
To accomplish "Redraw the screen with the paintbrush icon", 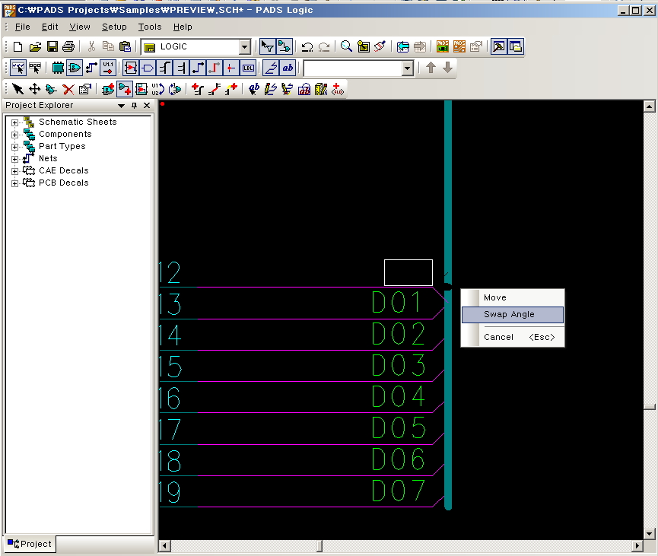I will point(380,46).
